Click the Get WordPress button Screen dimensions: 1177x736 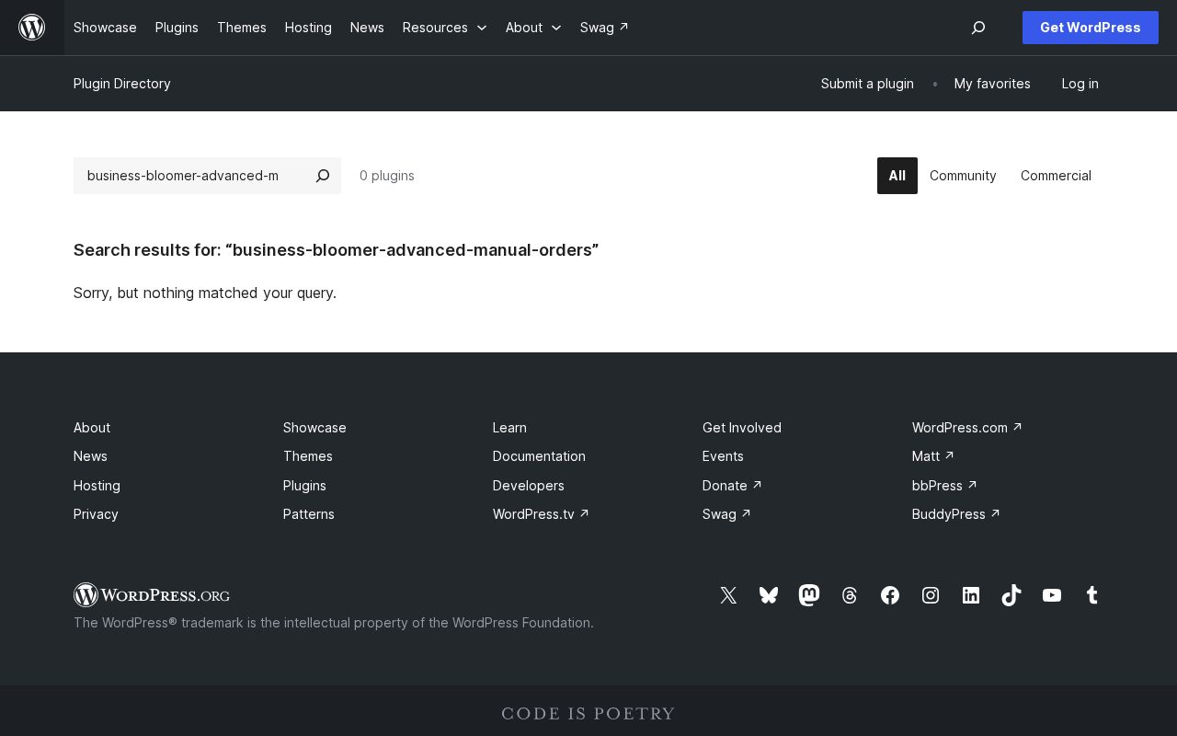[1091, 28]
